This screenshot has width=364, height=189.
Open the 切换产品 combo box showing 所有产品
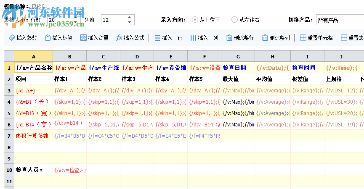[x=340, y=20]
